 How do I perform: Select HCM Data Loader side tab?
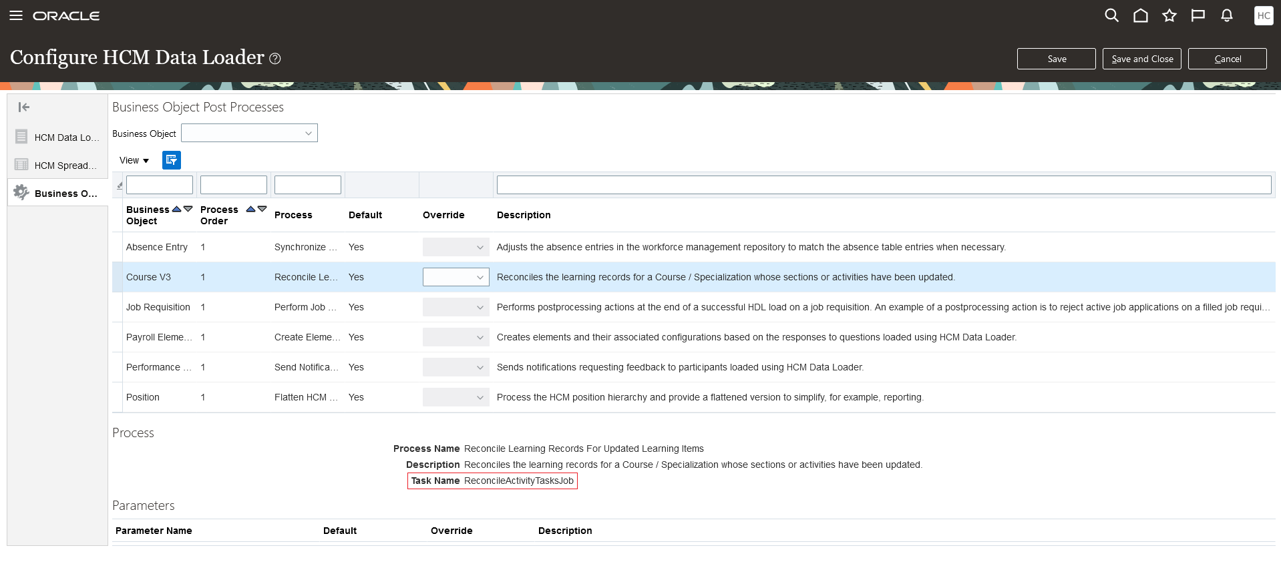(57, 137)
